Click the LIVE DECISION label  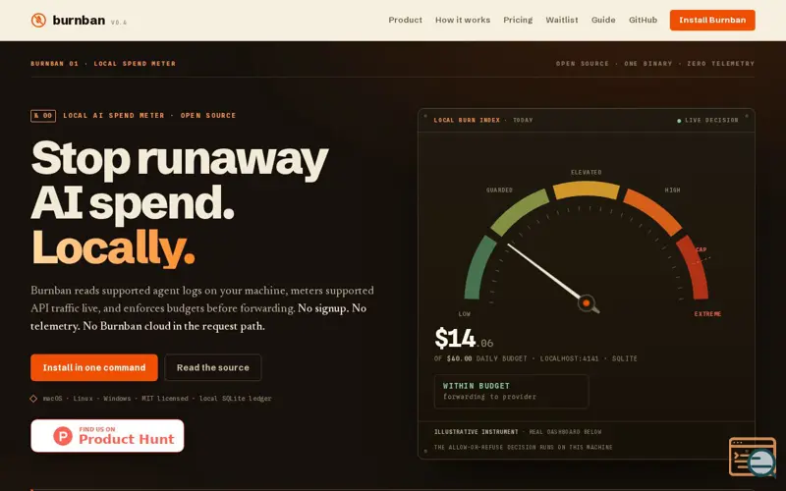pos(711,120)
